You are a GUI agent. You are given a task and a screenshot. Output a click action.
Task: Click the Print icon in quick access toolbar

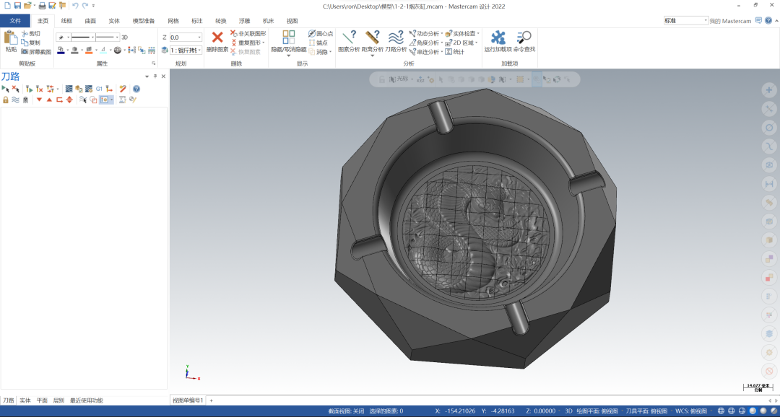pos(43,6)
